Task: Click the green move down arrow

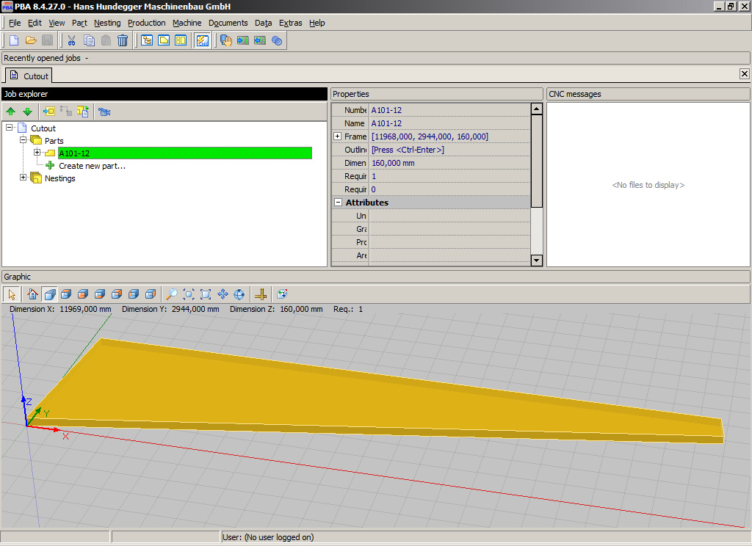Action: [27, 112]
